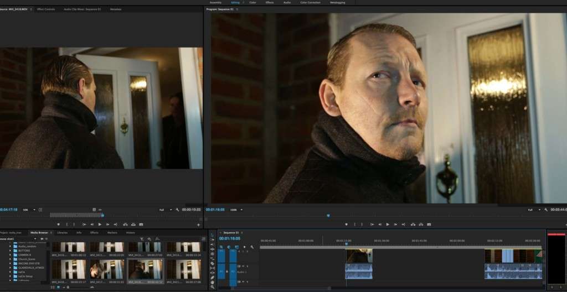Expand the BUTTONS folder
The height and width of the screenshot is (292, 567).
click(10, 251)
